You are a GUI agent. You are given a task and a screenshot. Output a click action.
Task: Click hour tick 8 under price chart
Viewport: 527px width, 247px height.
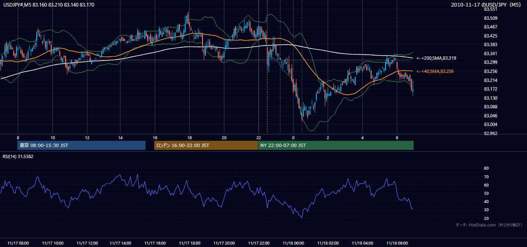[x=18, y=137]
